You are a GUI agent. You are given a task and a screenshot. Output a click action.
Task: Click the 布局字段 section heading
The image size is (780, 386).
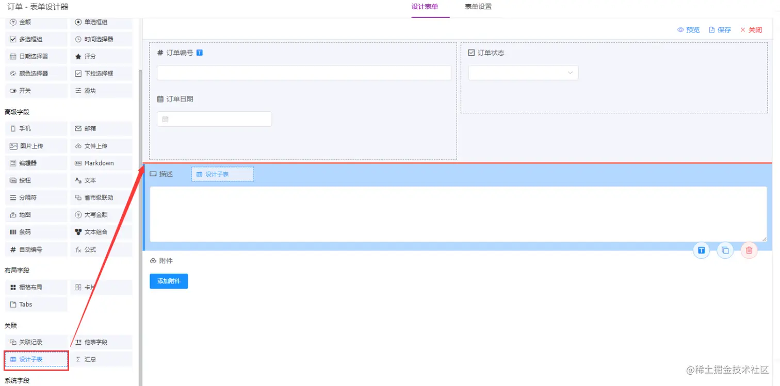pyautogui.click(x=17, y=270)
